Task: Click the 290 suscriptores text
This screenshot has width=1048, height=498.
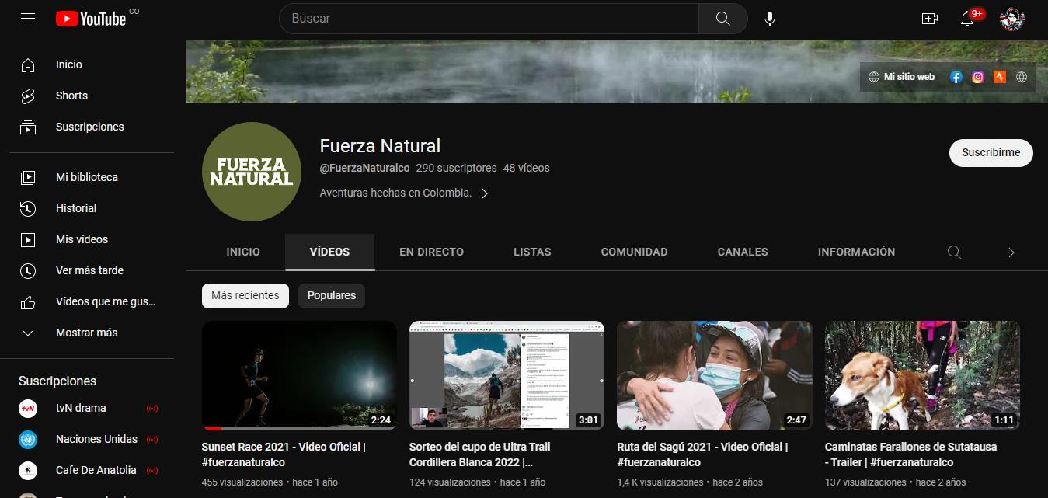Action: coord(456,168)
